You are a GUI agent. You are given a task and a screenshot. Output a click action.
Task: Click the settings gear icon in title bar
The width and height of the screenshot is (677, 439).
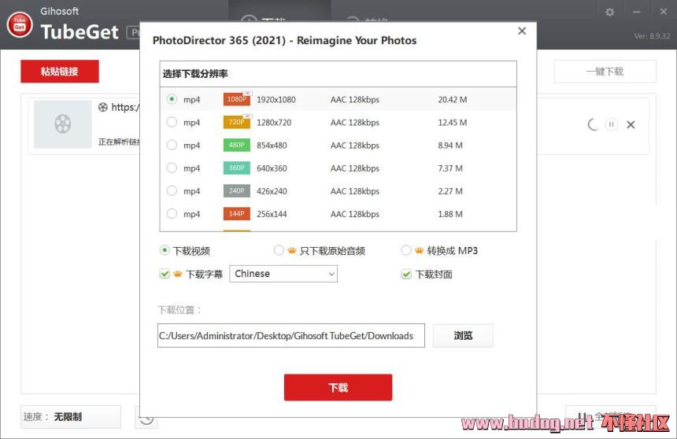pyautogui.click(x=609, y=12)
